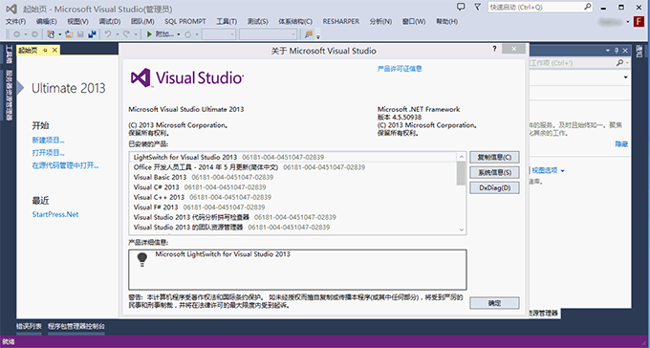Click the 系统信息(S) button

(494, 172)
